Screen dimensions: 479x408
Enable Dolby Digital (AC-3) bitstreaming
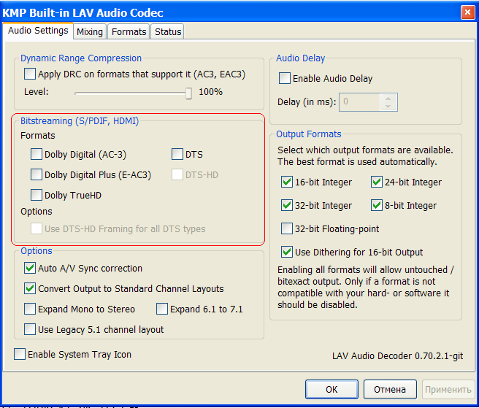[x=37, y=154]
